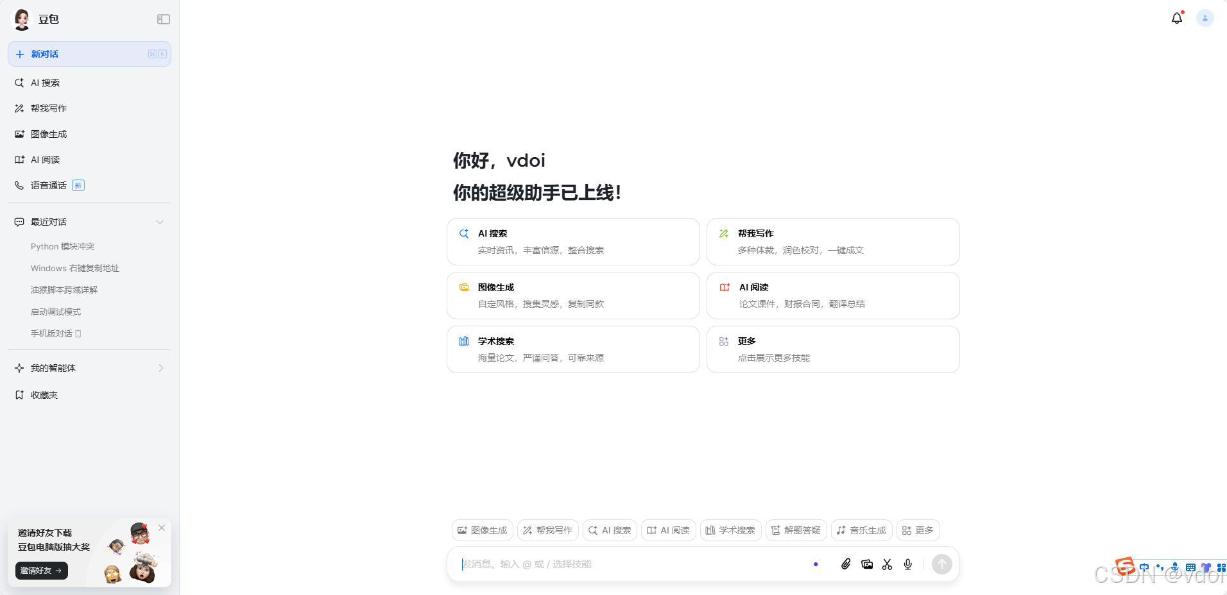
Task: Open 图像生成 in the sidebar
Action: click(x=89, y=134)
